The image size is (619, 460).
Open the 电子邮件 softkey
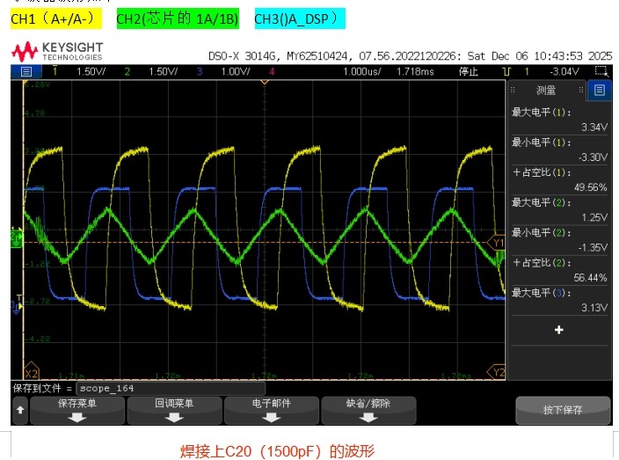271,410
